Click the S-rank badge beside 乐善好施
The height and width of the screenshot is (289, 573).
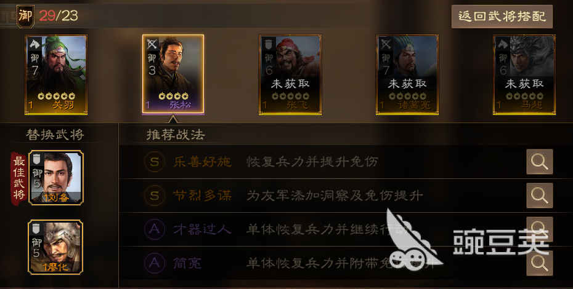coord(155,162)
